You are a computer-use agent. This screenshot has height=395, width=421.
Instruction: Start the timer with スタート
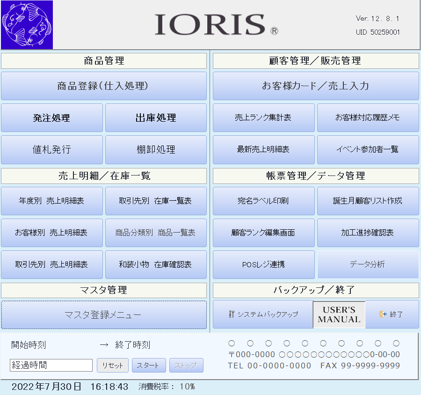[x=149, y=366]
